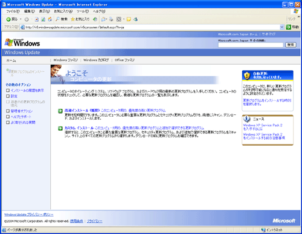Click the grey Forward button
The height and width of the screenshot is (234, 302).
(x=27, y=19)
